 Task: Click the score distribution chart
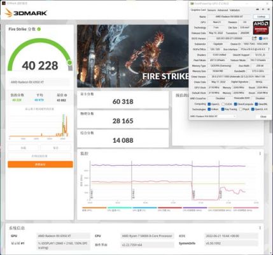[39, 126]
